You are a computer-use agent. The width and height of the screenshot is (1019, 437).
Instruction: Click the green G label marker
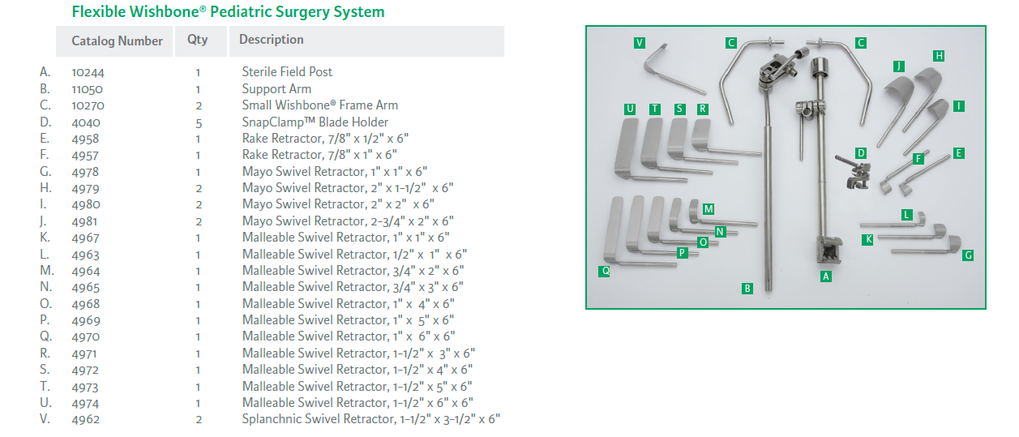click(x=968, y=255)
